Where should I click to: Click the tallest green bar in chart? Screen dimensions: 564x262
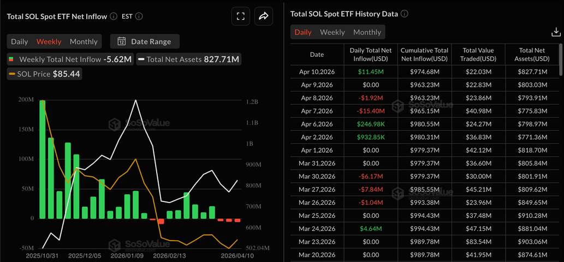point(42,158)
